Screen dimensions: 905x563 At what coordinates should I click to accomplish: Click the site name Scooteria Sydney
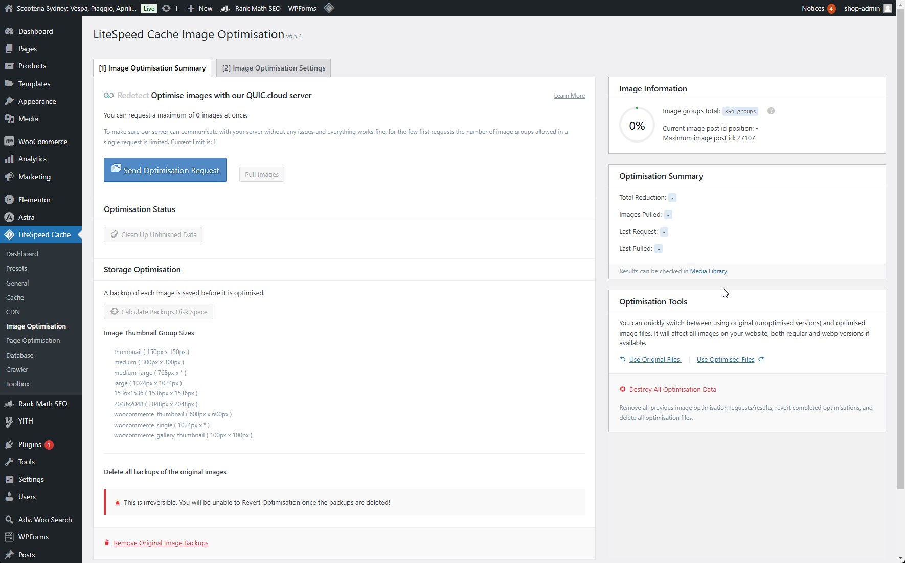76,8
